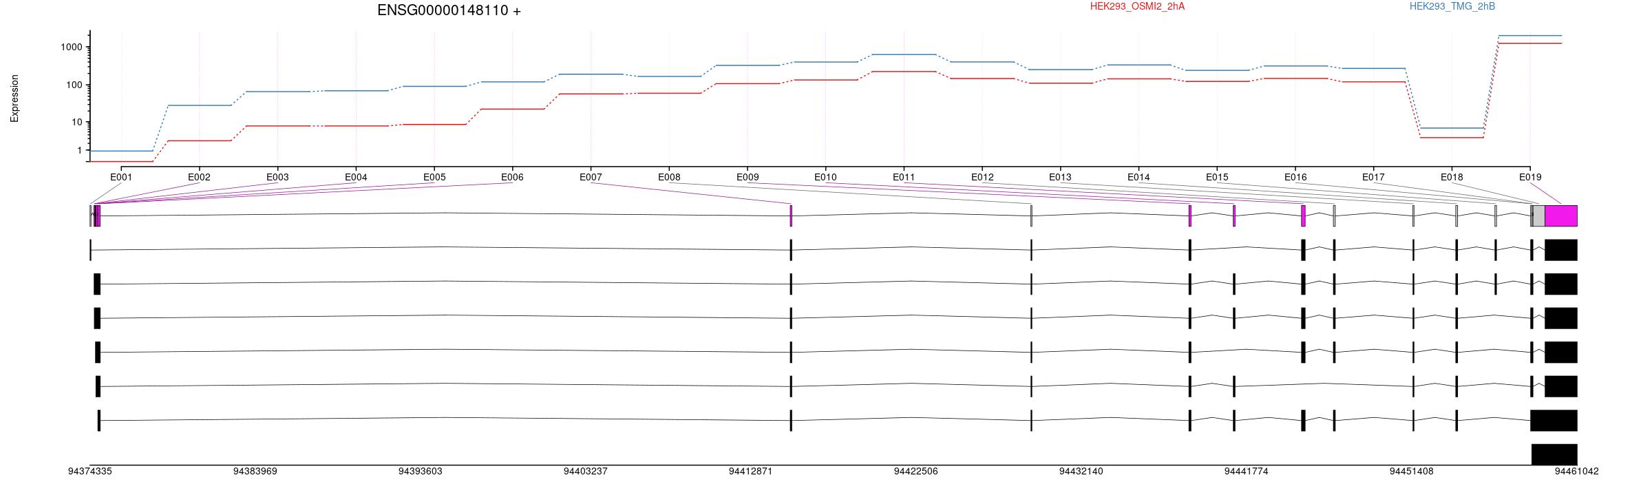1652x482 pixels.
Task: Select exon label E002
Action: pos(199,177)
